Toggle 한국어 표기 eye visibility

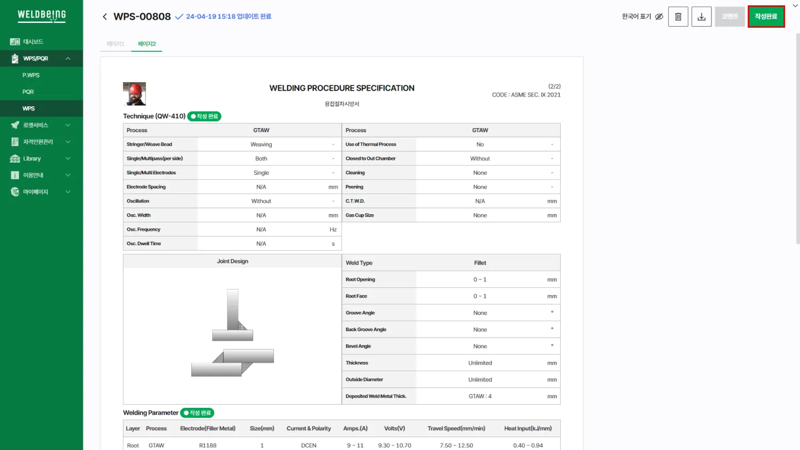pos(659,17)
